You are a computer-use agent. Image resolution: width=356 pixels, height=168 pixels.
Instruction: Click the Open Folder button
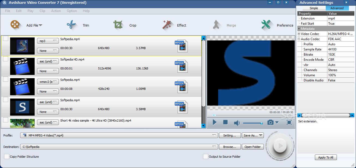point(253,147)
